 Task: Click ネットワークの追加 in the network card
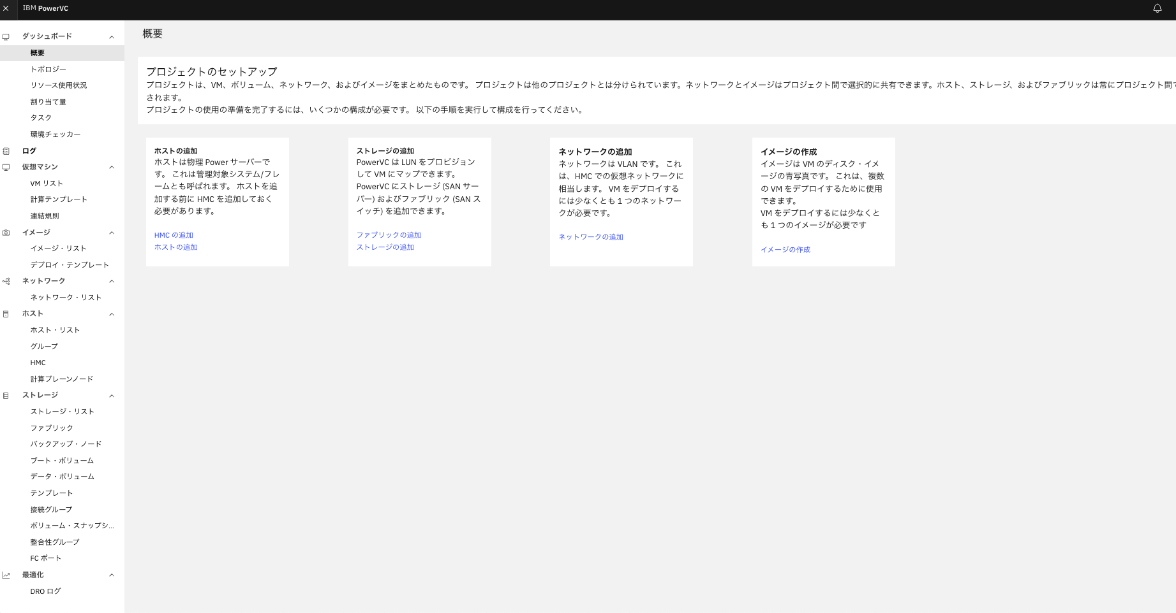590,236
